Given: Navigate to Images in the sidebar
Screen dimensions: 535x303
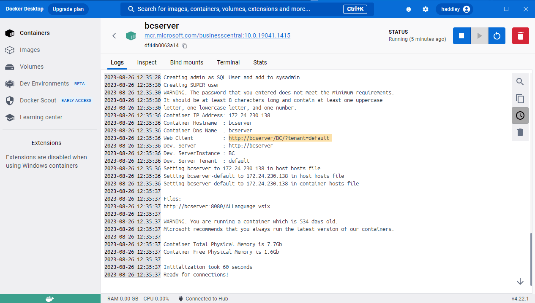Looking at the screenshot, I should [x=30, y=50].
